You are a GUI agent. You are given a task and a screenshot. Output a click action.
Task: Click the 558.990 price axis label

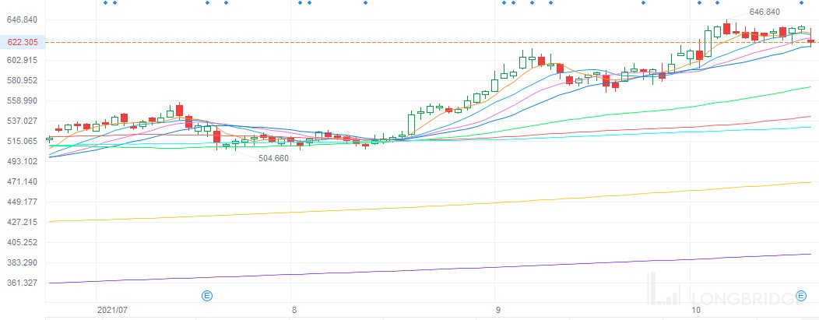(x=23, y=100)
